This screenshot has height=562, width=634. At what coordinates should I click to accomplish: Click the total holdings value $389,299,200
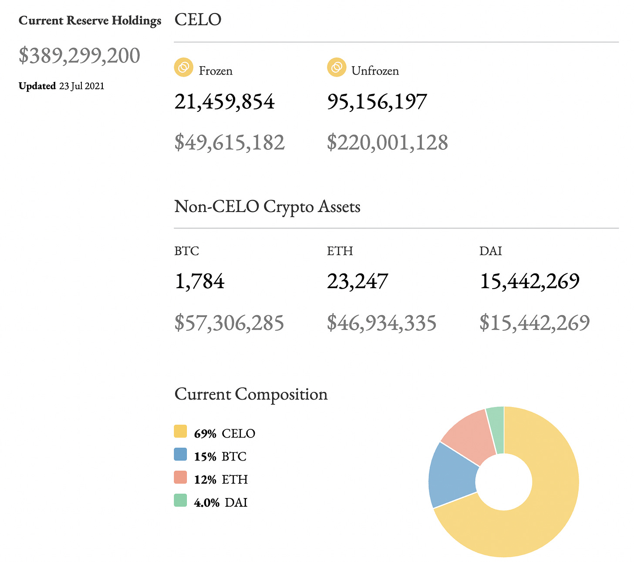79,56
